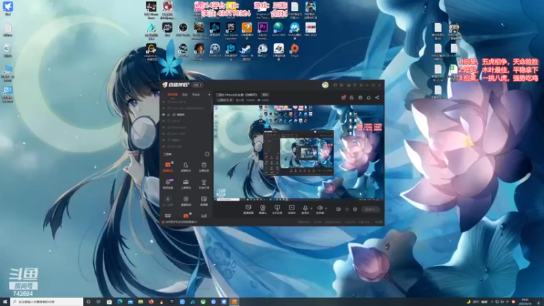This screenshot has width=544, height=306.
Task: Edit the game category tag under stream title
Action: pyautogui.click(x=225, y=100)
